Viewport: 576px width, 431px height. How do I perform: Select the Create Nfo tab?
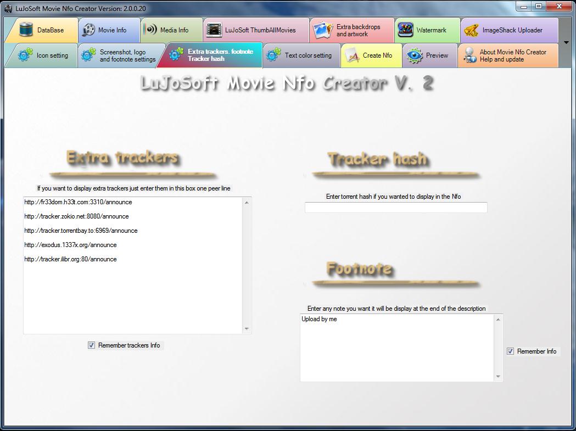[371, 55]
